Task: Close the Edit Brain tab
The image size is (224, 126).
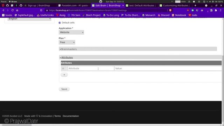Action: pyautogui.click(x=123, y=6)
